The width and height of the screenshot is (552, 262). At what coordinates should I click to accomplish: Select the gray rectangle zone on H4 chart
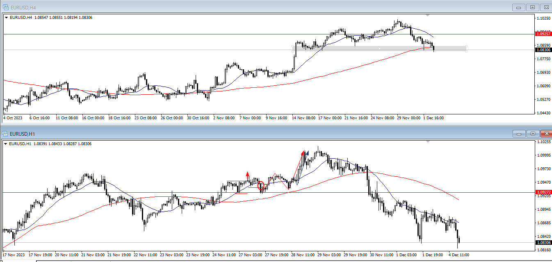click(379, 48)
